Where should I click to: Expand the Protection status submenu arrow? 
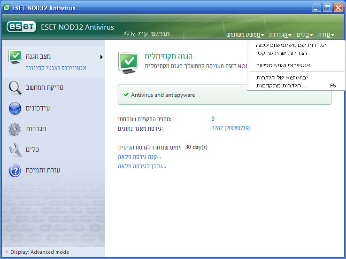click(x=101, y=57)
